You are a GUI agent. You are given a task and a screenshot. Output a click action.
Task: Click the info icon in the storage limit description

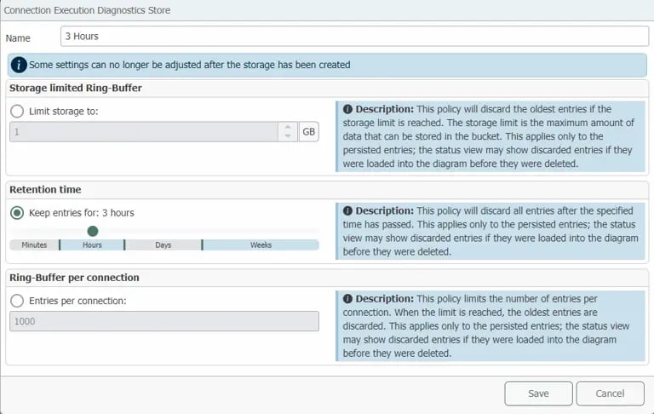tap(347, 109)
